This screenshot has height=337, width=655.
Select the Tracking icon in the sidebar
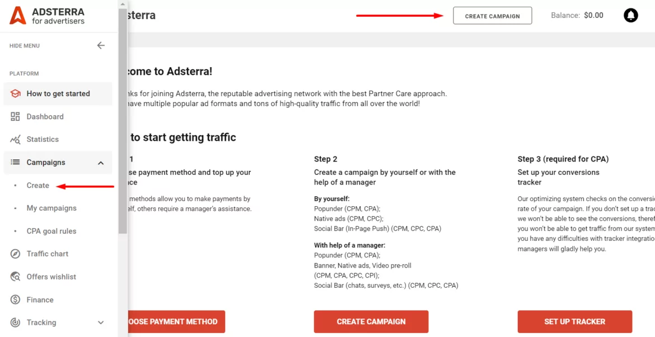(14, 322)
